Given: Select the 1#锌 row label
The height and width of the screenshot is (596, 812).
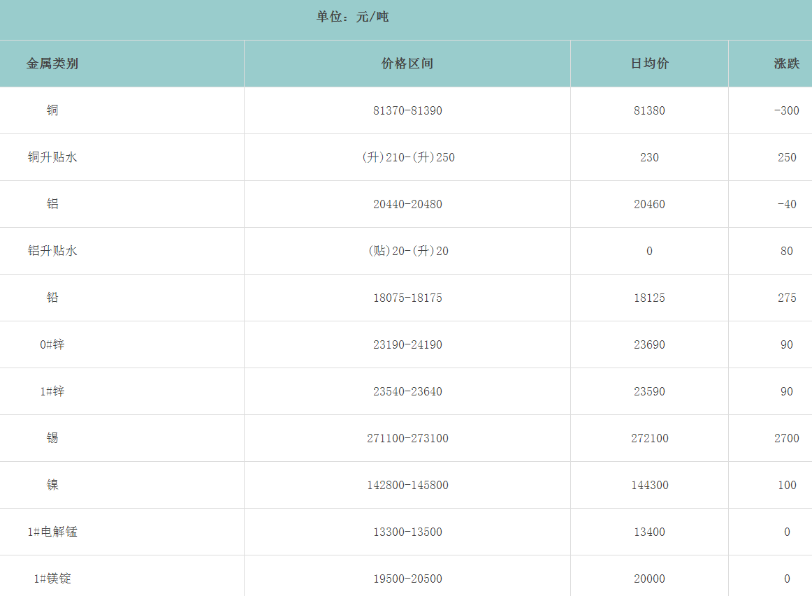Looking at the screenshot, I should 52,391.
